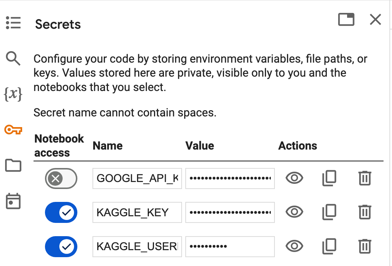
Task: Pop out the Secrets panel into window
Action: [346, 20]
